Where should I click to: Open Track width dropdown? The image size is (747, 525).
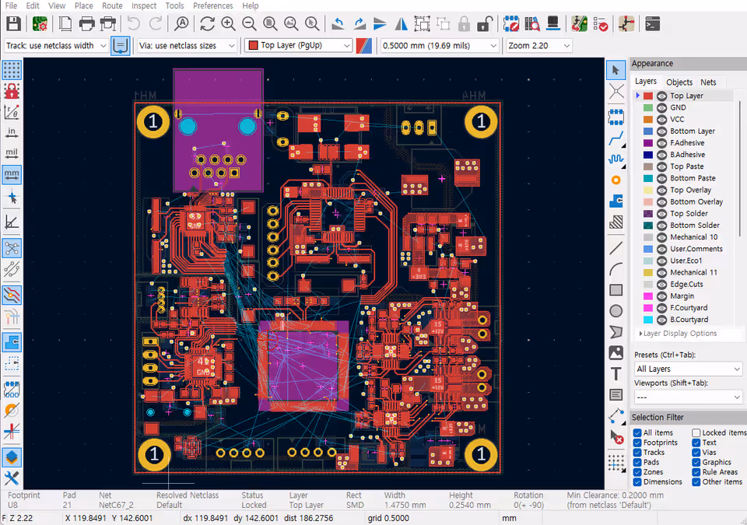coord(56,46)
